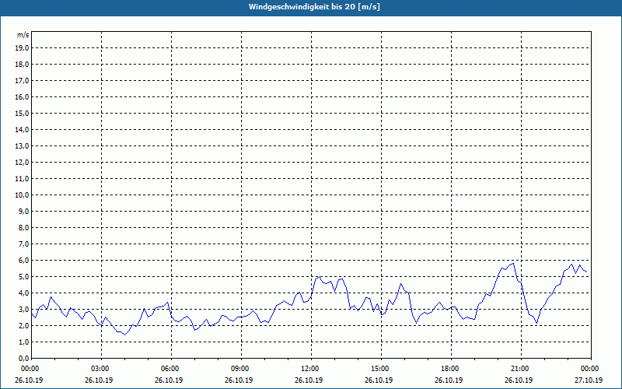This screenshot has height=389, width=622.
Task: Click the '1,0' y-axis label
Action: 23,342
